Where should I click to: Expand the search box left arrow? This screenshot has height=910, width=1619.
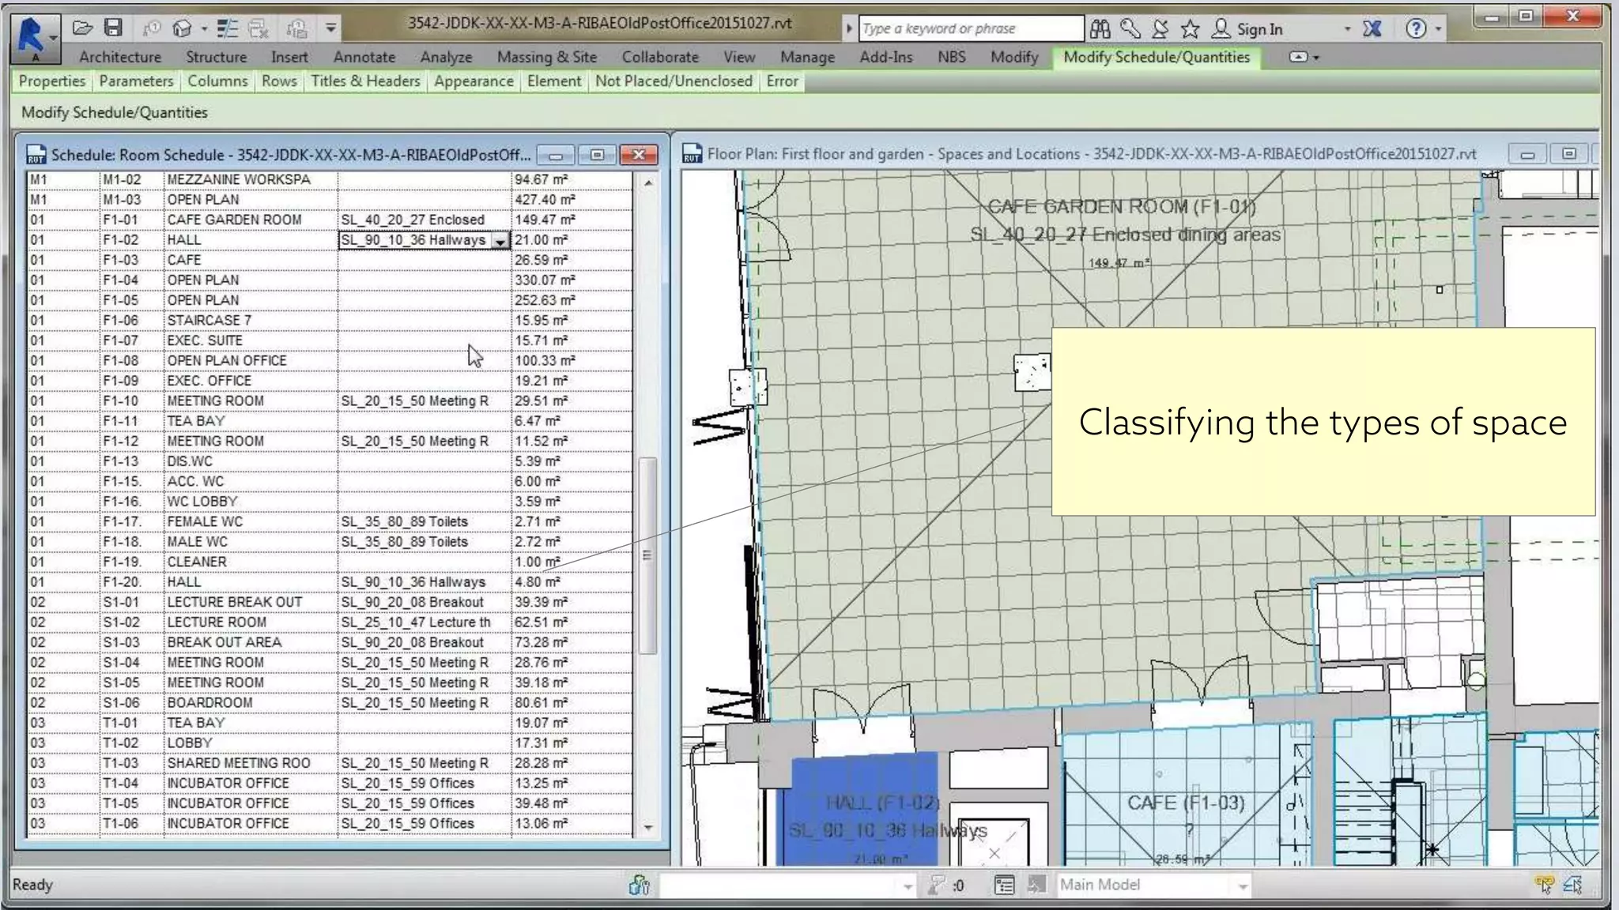(849, 29)
